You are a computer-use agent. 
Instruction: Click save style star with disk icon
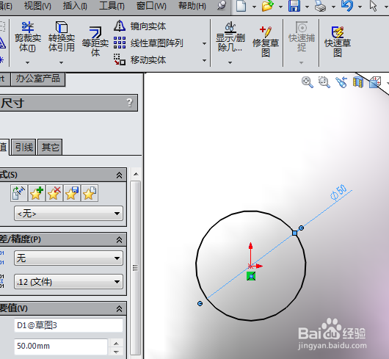(x=72, y=193)
